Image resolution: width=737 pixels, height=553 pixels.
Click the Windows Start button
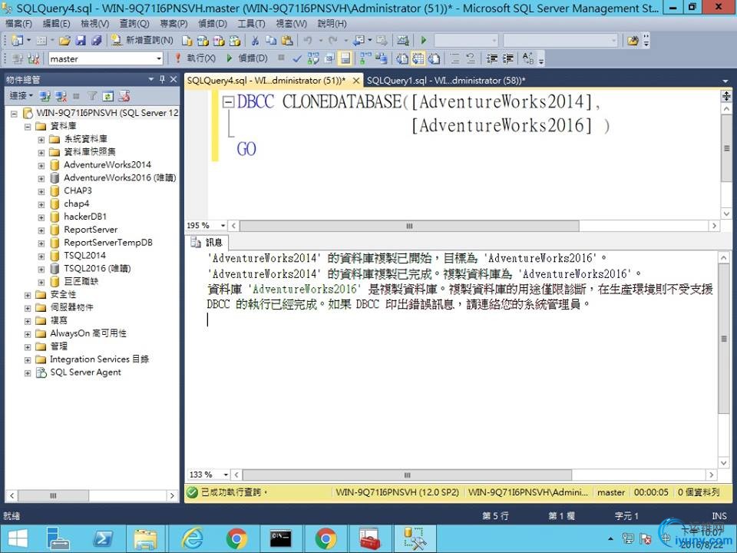17,538
